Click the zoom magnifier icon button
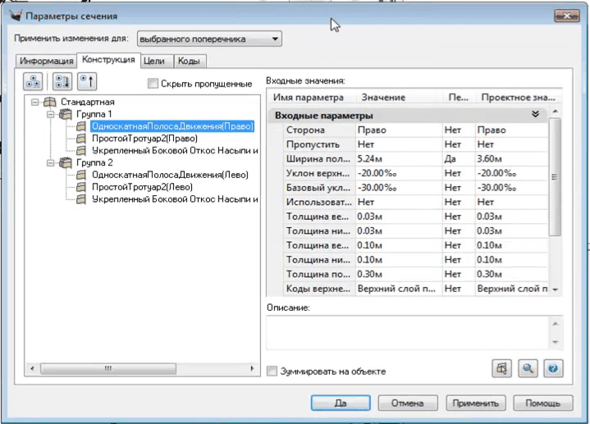 pyautogui.click(x=527, y=369)
